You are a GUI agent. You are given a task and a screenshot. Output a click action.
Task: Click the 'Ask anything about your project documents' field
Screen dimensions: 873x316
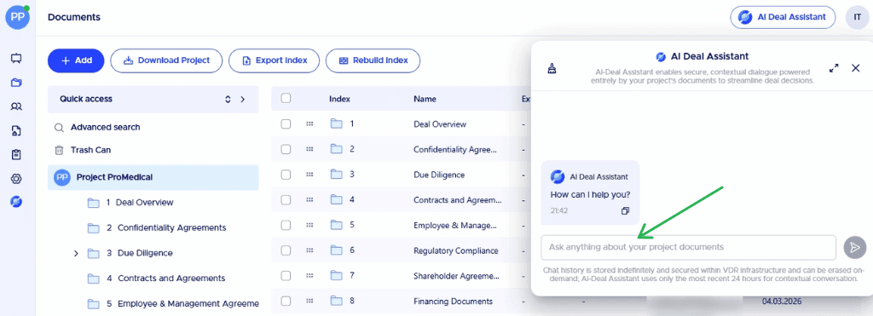click(x=689, y=247)
